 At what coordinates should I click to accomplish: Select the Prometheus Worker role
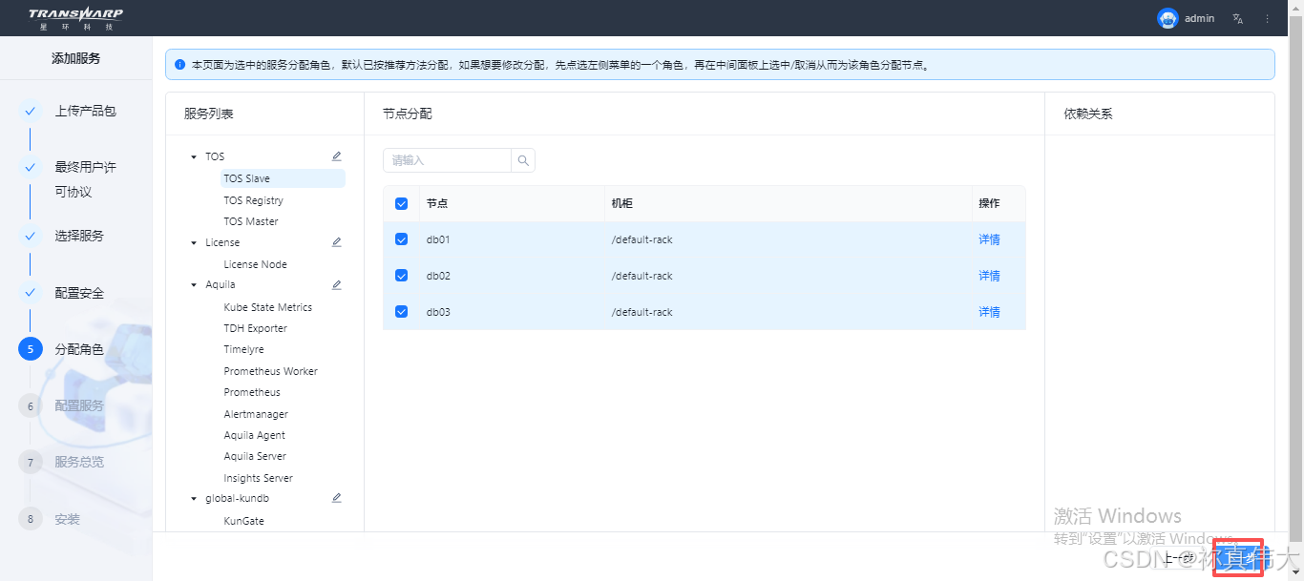click(270, 371)
